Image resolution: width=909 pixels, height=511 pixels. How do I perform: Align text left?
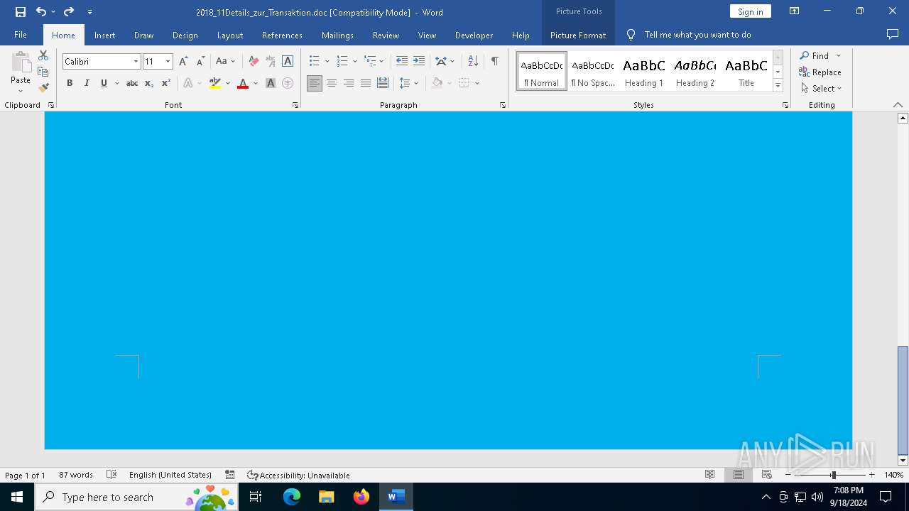[x=315, y=83]
